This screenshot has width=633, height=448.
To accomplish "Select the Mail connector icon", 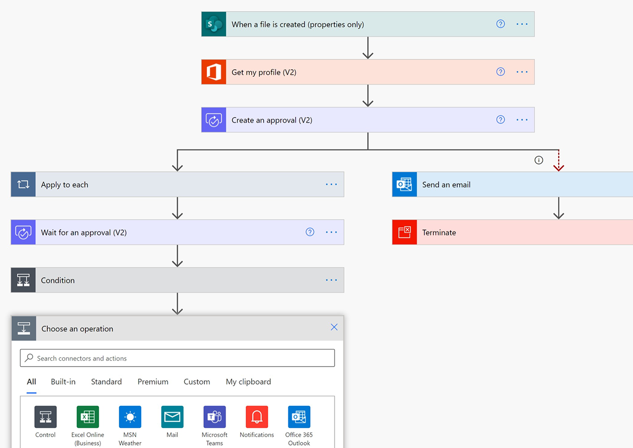I will pos(172,417).
